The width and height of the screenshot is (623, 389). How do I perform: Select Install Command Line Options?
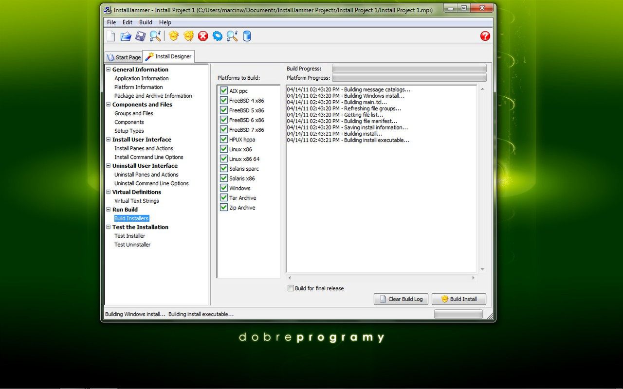coord(148,157)
